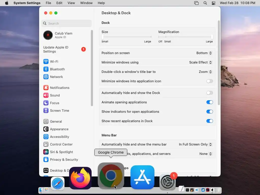The height and width of the screenshot is (195, 260).
Task: Select Screen Time in sidebar
Action: click(x=56, y=111)
